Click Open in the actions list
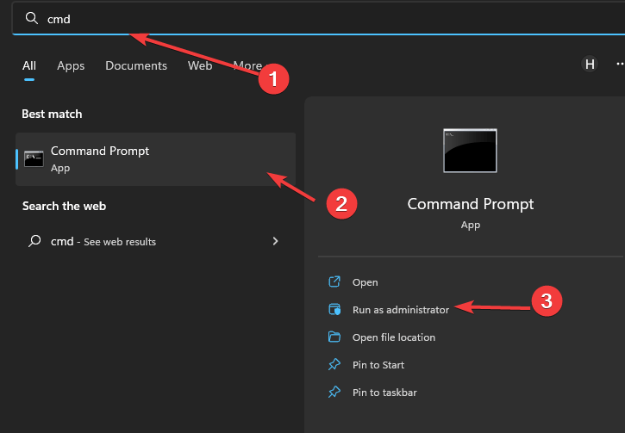 [x=365, y=282]
